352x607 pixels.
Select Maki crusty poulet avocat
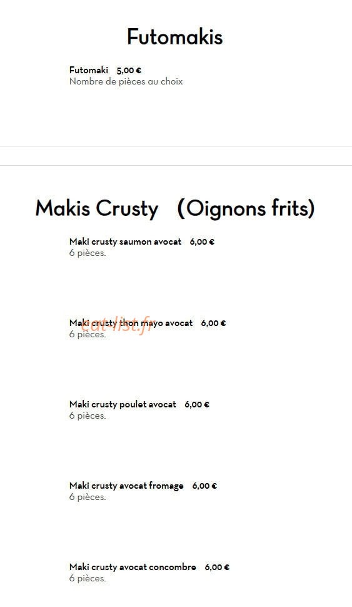tap(123, 404)
